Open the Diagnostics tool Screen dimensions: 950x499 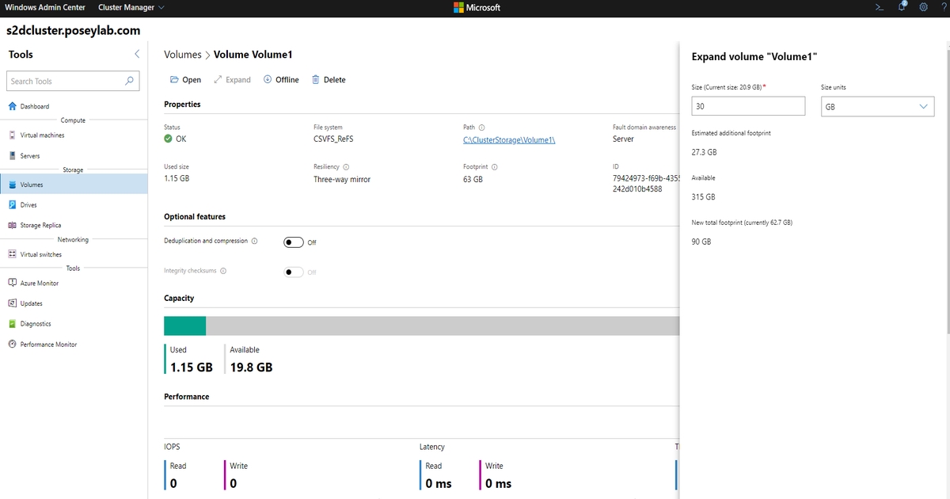coord(37,324)
